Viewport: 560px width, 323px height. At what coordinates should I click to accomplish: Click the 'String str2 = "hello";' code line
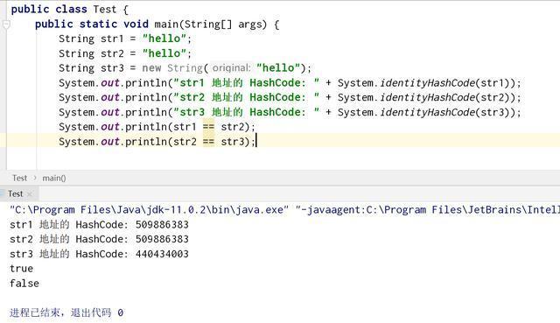pos(125,53)
